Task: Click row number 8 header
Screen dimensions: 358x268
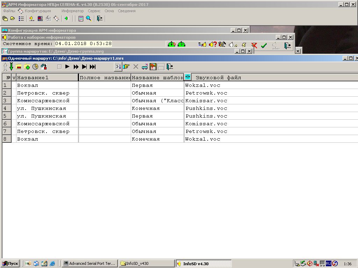Action: point(7,139)
